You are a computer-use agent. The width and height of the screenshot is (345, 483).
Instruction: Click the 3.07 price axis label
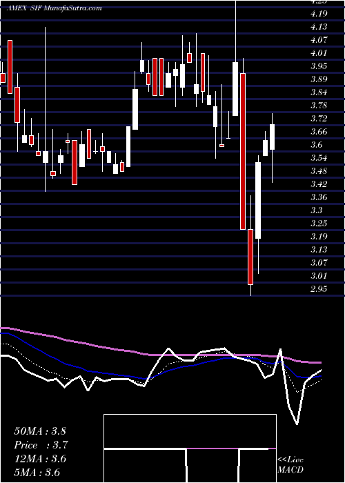pos(319,263)
